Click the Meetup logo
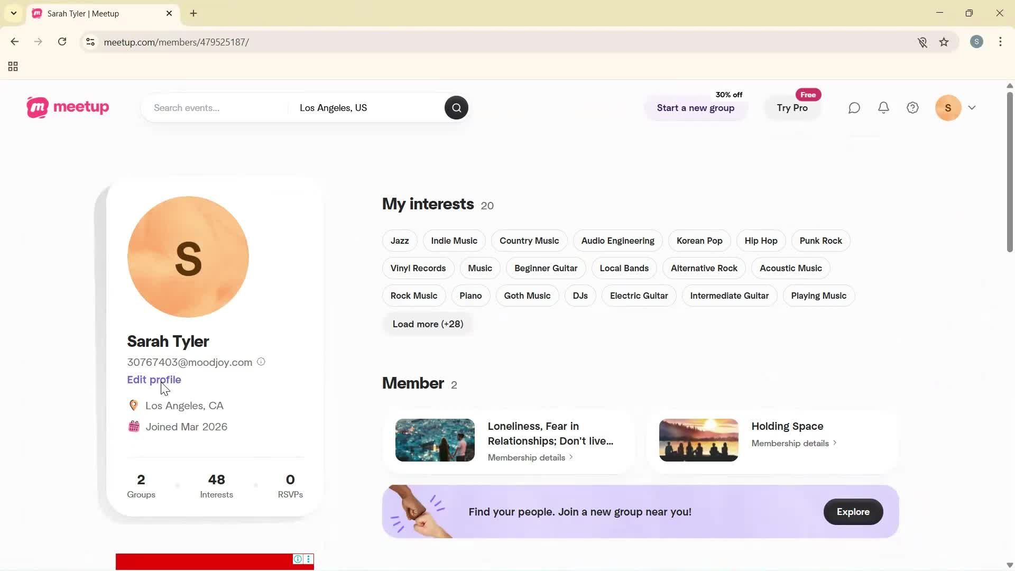Image resolution: width=1015 pixels, height=571 pixels. coord(67,107)
